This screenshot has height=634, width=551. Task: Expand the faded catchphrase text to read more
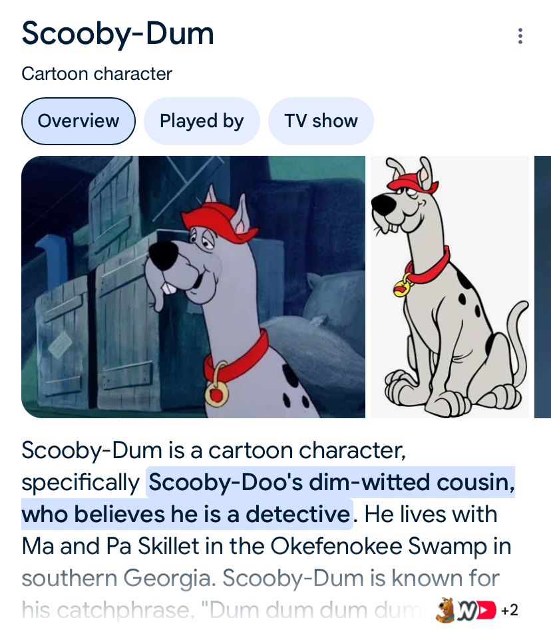[222, 610]
